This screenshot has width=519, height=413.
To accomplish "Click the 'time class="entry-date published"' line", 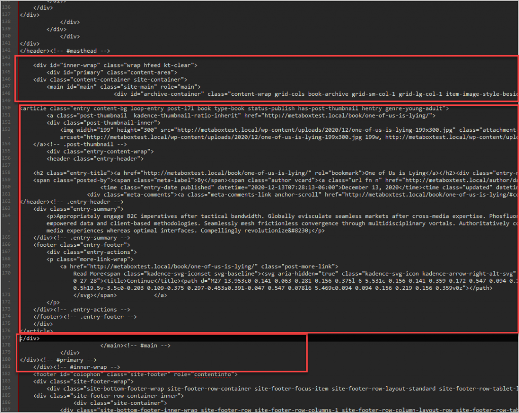I will coord(310,187).
